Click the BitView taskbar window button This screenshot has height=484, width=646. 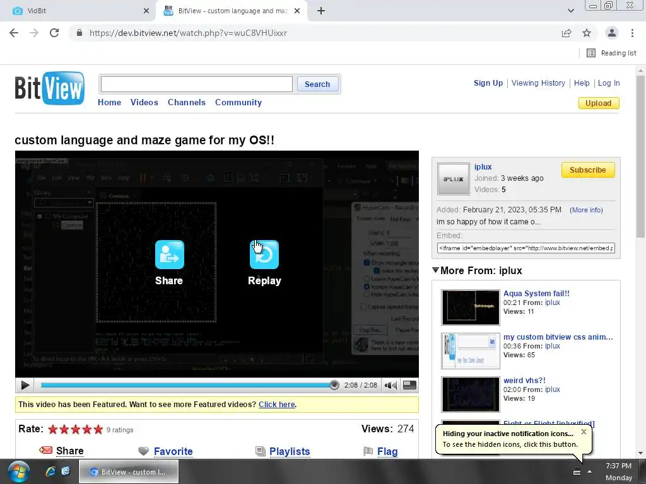point(129,471)
